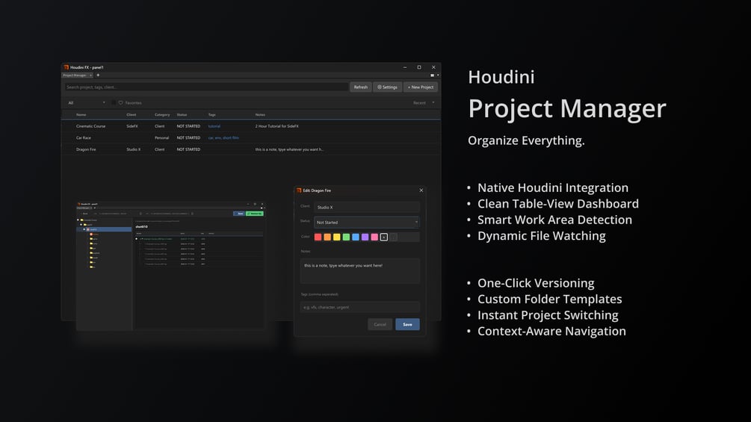This screenshot has height=422, width=751.
Task: Click the 2 Hour Tutorial for SideFX note
Action: 276,126
